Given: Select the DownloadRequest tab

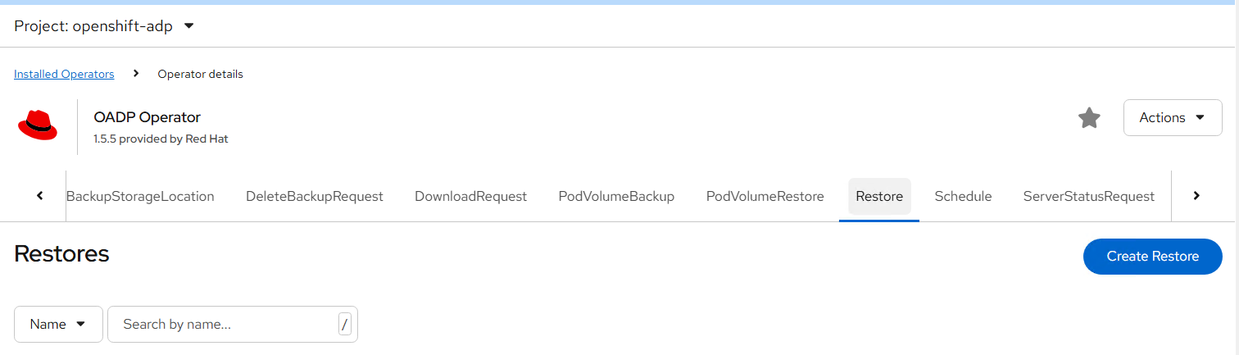Looking at the screenshot, I should pos(470,197).
